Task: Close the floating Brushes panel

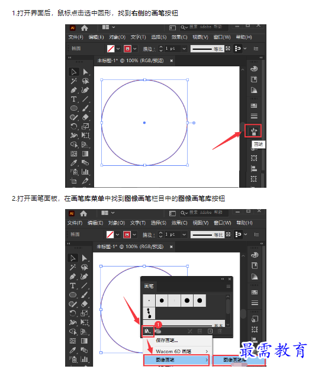Action: pyautogui.click(x=230, y=279)
